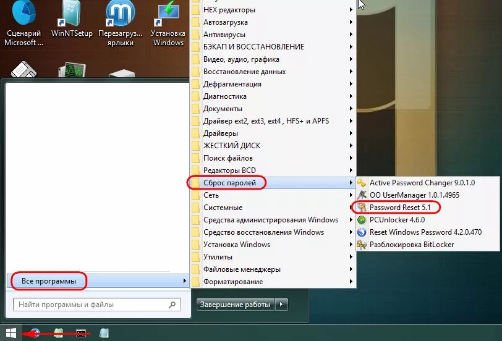Open the Редакторы BCD folder
This screenshot has width=502, height=341.
pyautogui.click(x=273, y=170)
